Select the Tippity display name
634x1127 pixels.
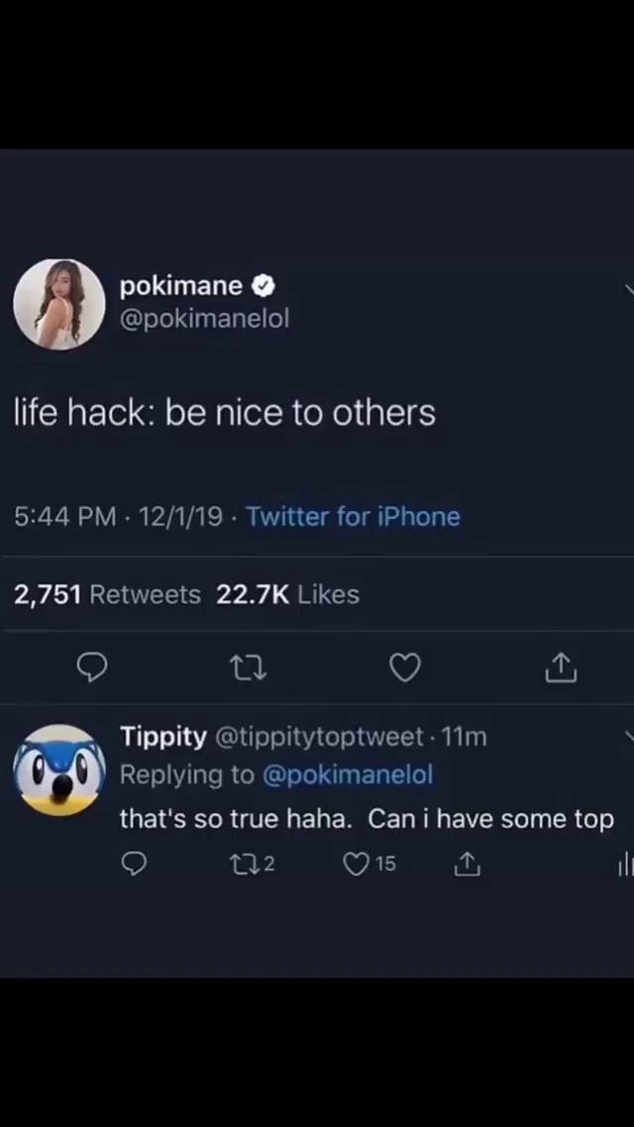point(162,736)
